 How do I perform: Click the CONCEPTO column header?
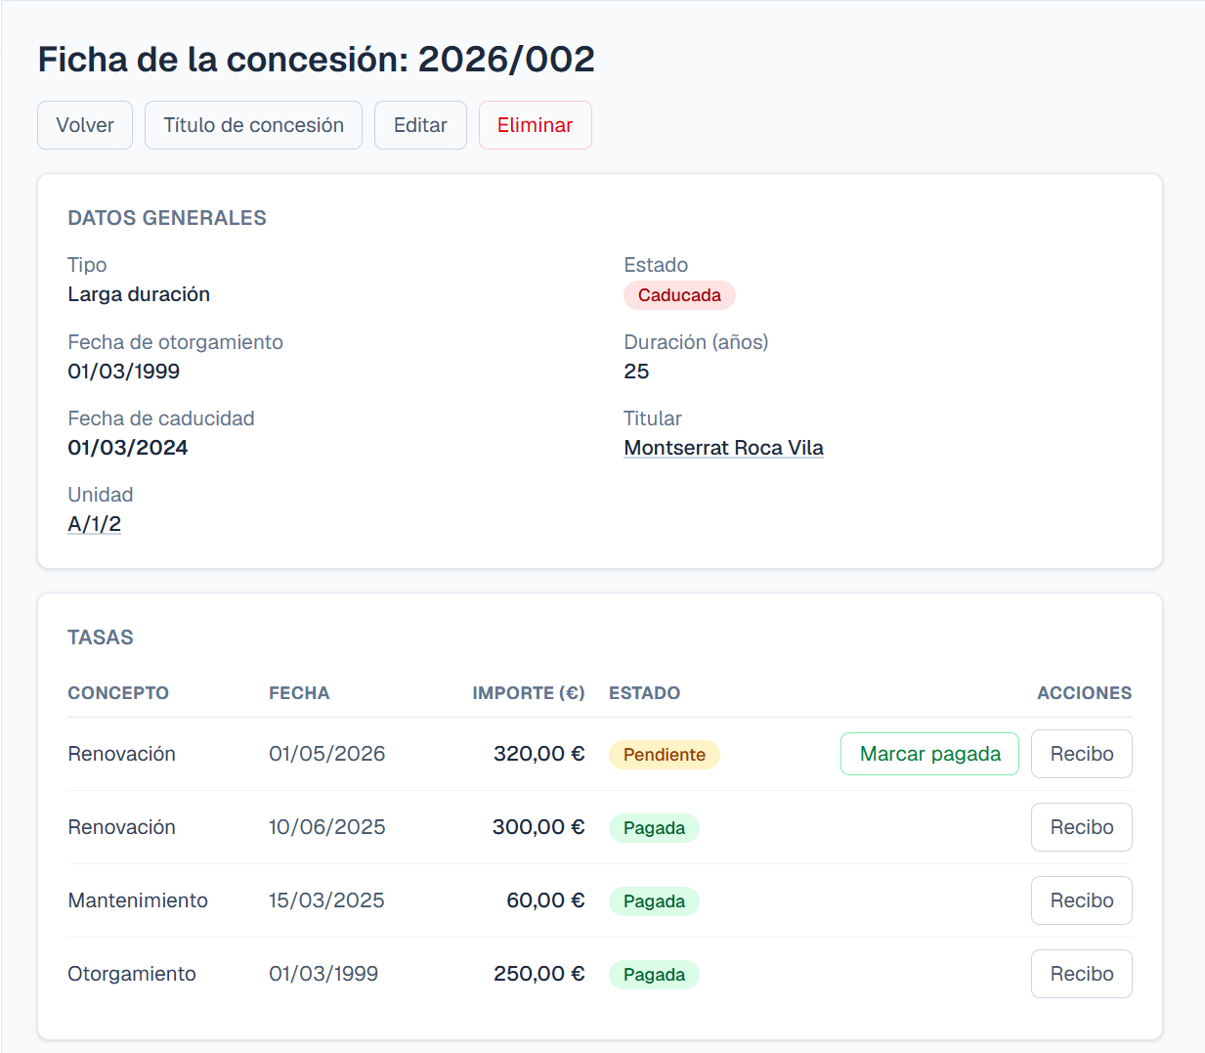pyautogui.click(x=118, y=693)
